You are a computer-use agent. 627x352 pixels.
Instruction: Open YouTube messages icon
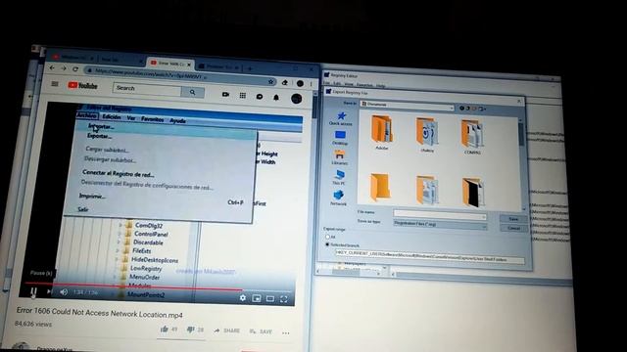pyautogui.click(x=260, y=96)
